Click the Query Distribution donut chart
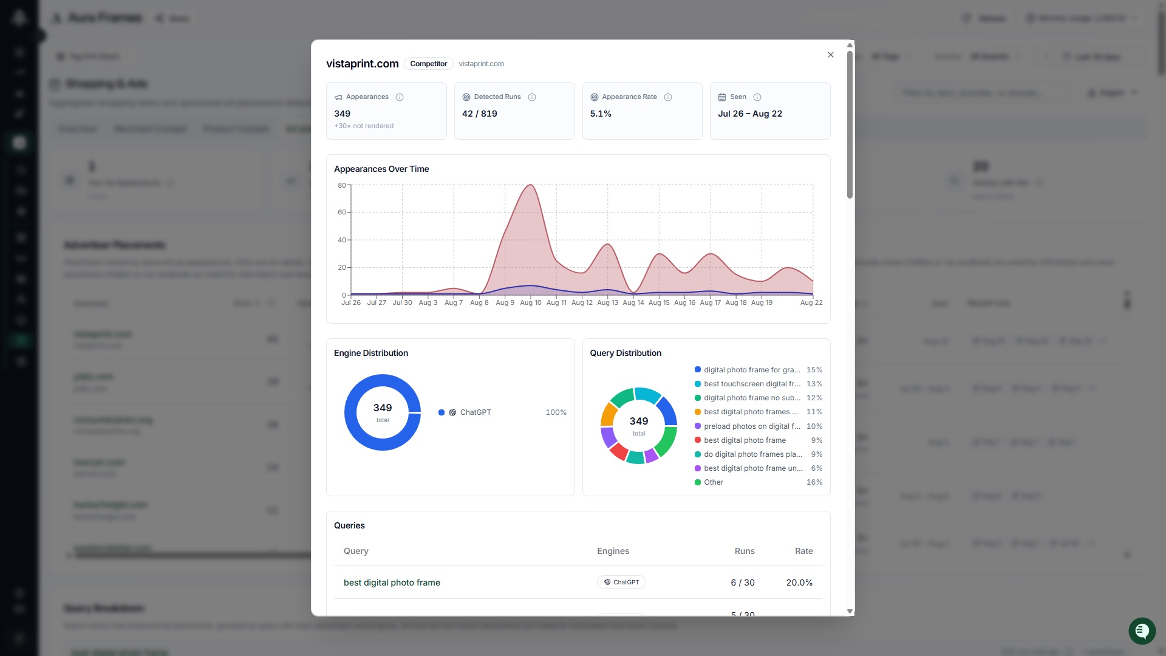This screenshot has height=656, width=1166. point(639,426)
